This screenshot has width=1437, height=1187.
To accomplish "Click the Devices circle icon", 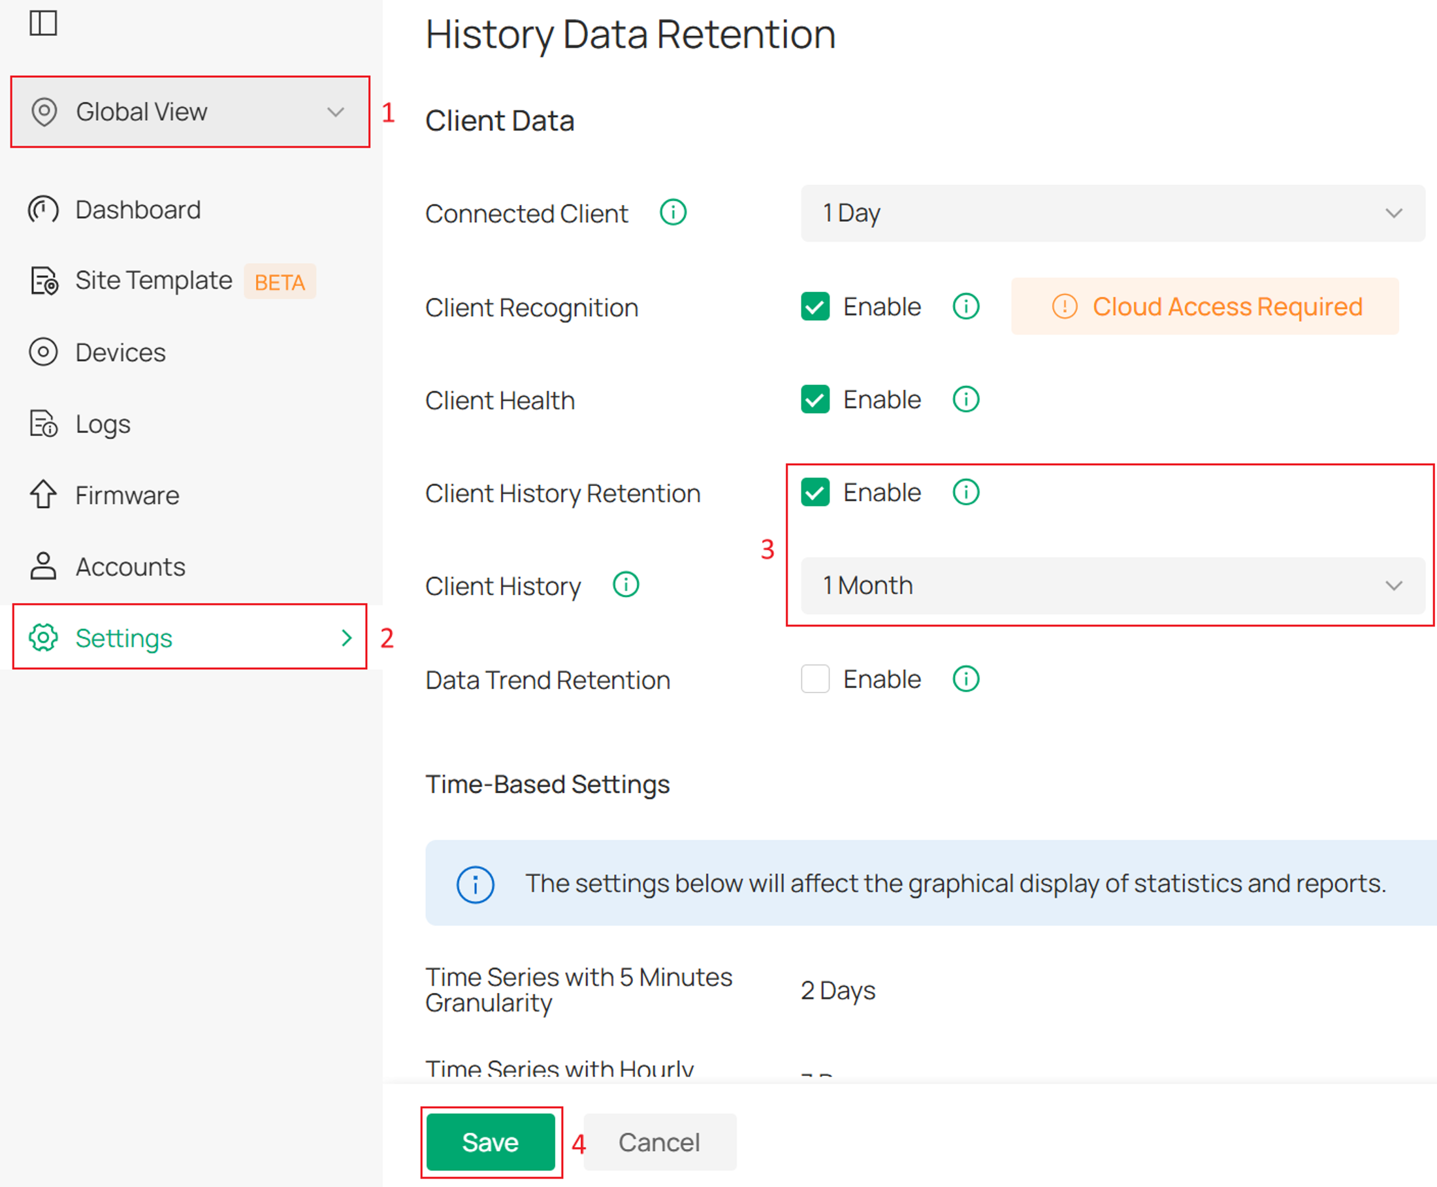I will click(43, 352).
